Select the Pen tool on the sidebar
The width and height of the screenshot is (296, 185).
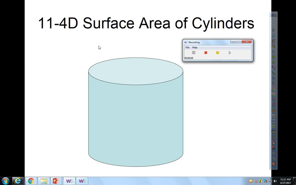tap(273, 67)
